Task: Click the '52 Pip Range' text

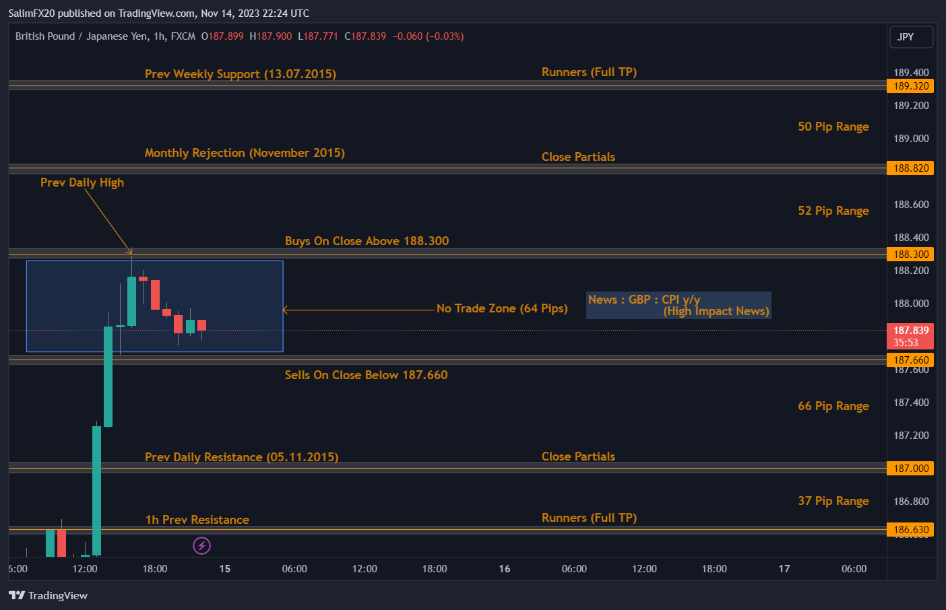Action: (x=833, y=211)
